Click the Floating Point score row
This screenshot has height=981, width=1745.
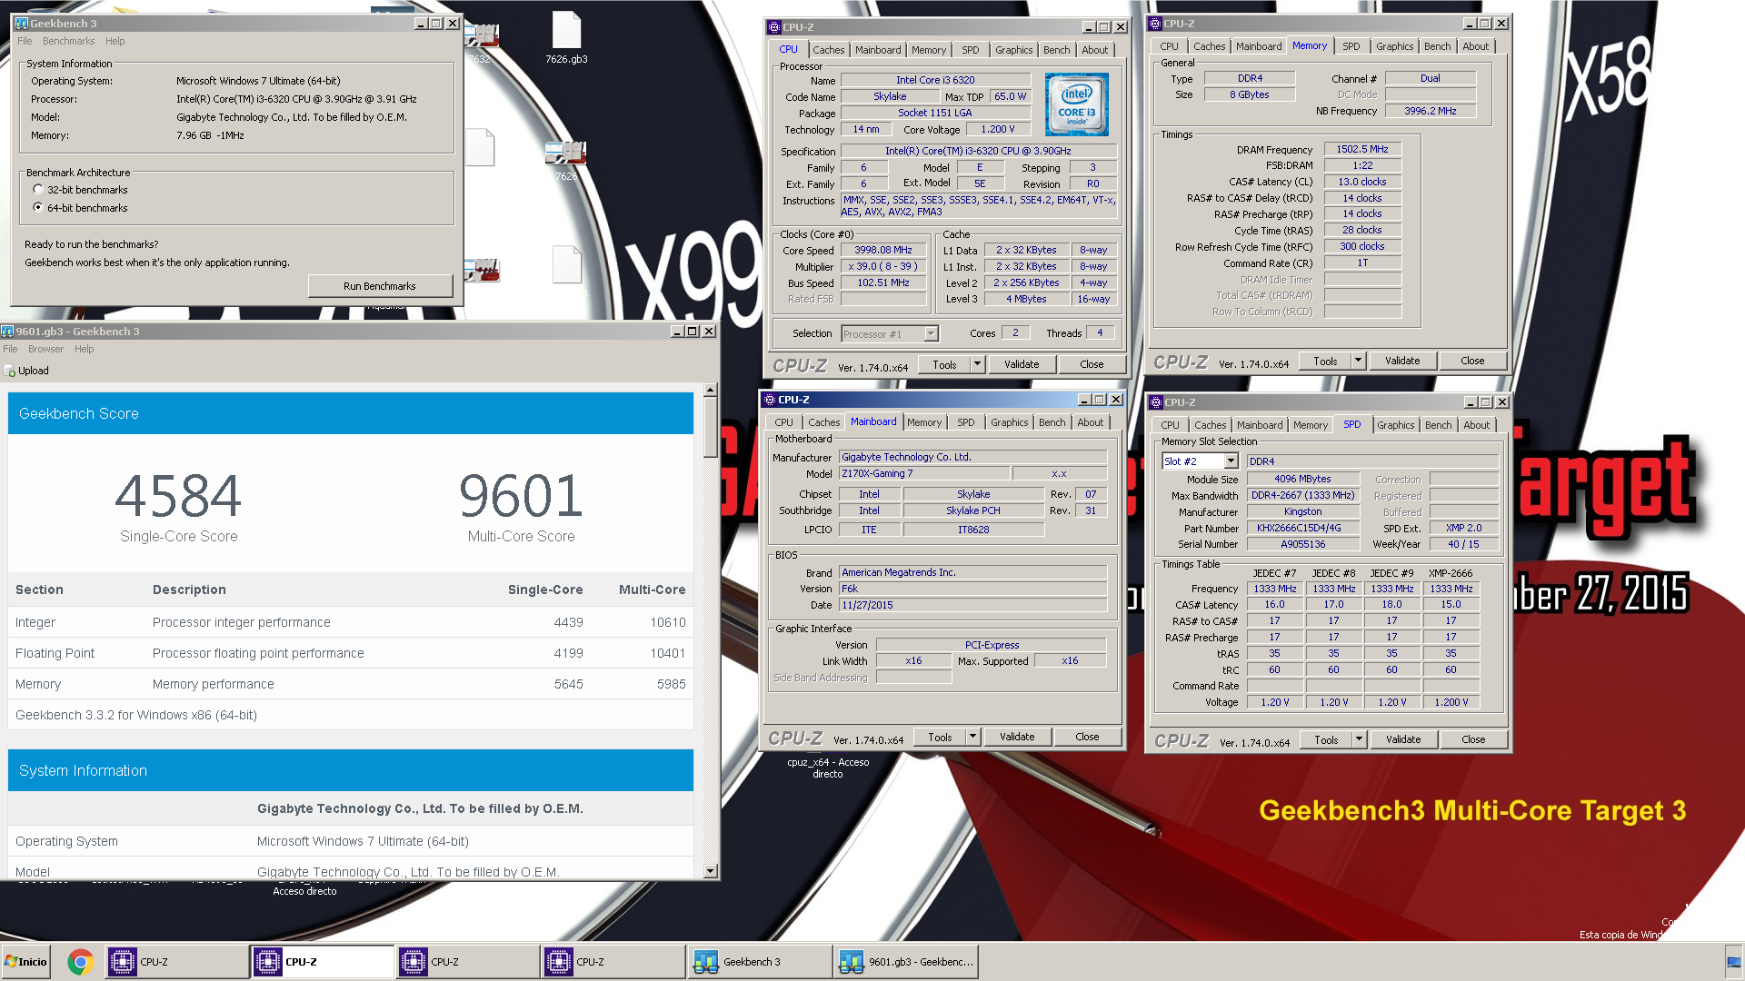350,653
